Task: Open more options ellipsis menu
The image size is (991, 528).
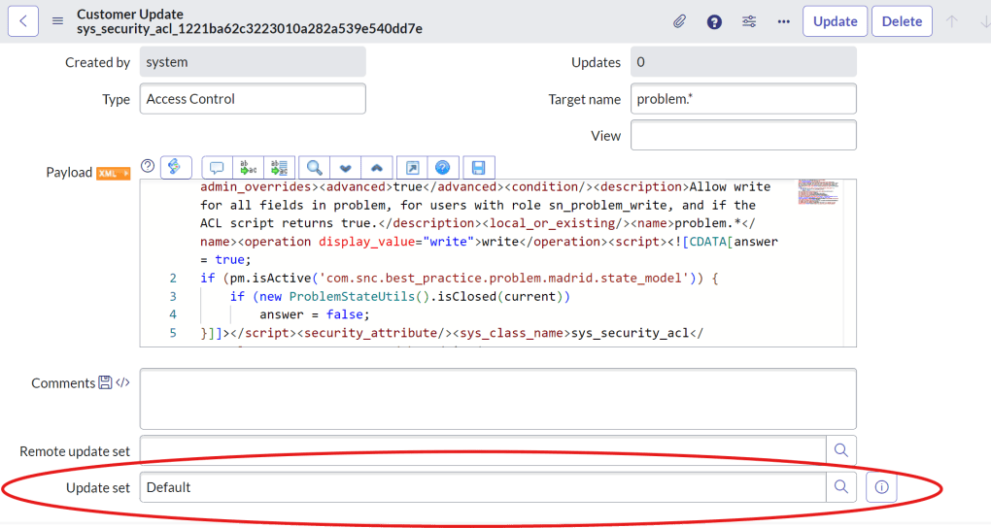Action: 784,21
